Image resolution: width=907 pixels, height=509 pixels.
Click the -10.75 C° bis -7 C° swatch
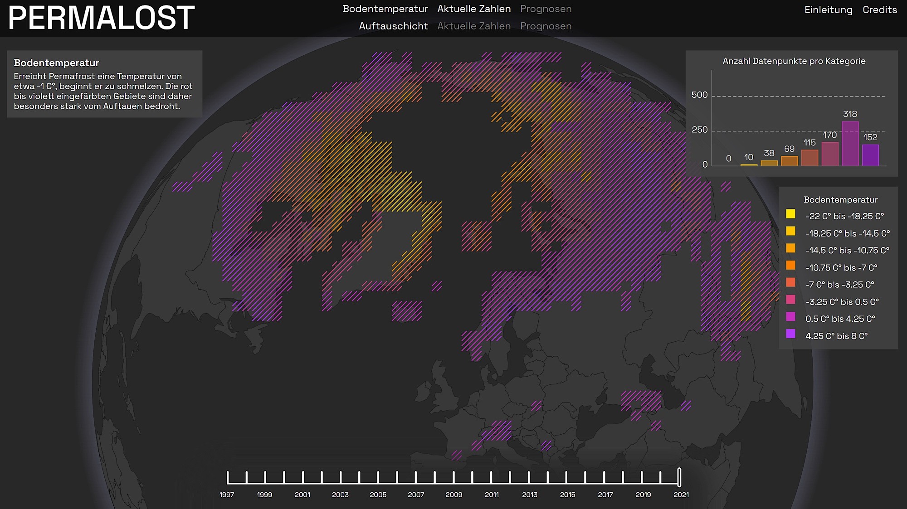pos(790,265)
